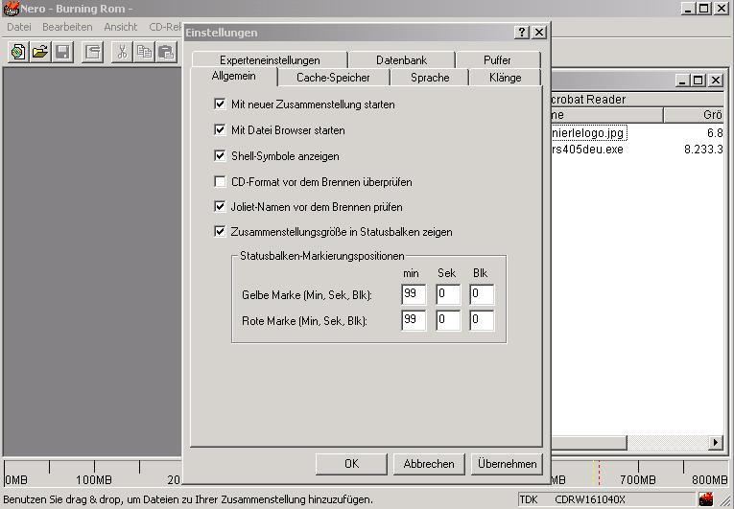Select the Sprache tab
This screenshot has width=734, height=509.
pos(429,78)
